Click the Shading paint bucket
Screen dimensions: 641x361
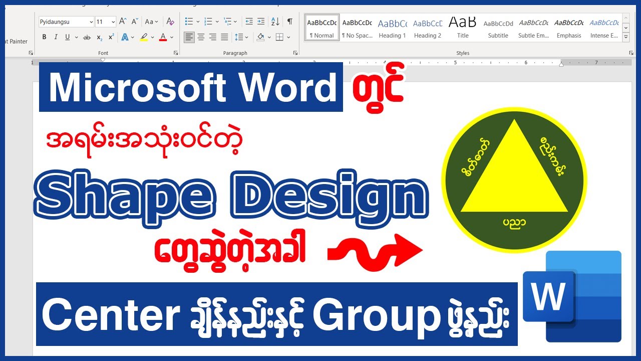(x=260, y=37)
